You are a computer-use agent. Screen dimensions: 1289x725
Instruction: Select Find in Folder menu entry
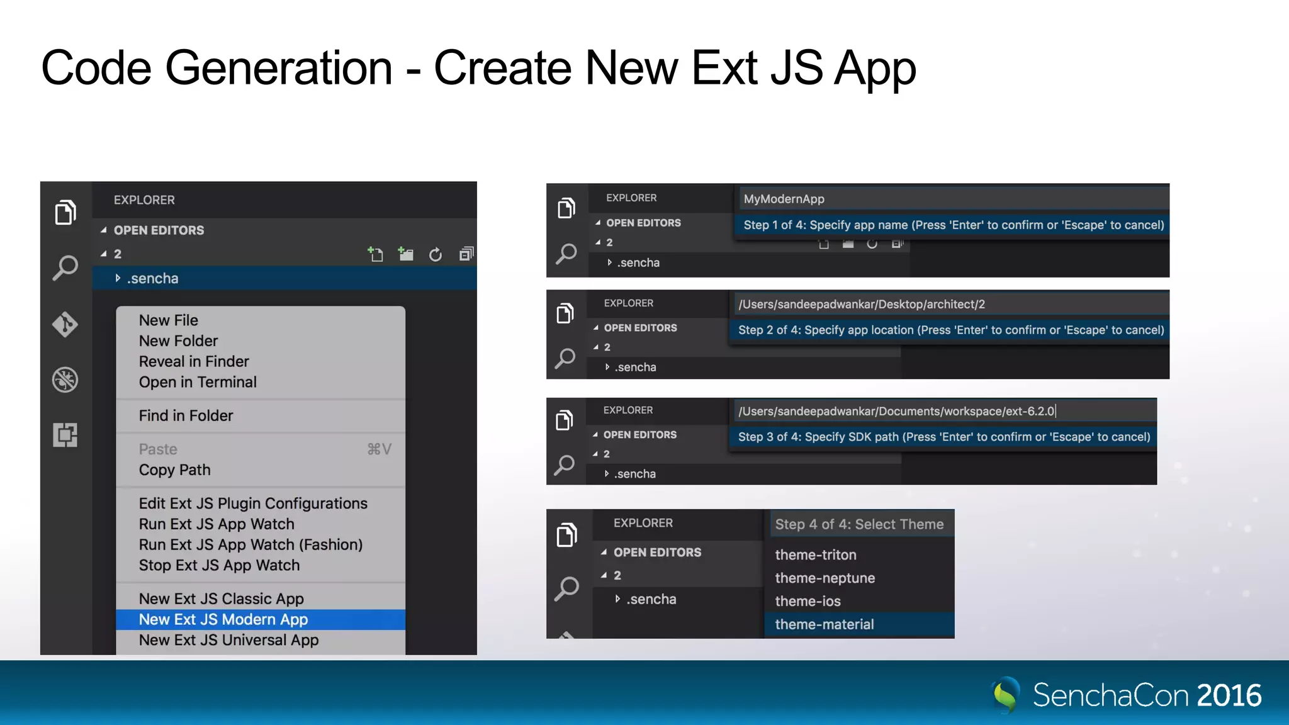pyautogui.click(x=261, y=416)
